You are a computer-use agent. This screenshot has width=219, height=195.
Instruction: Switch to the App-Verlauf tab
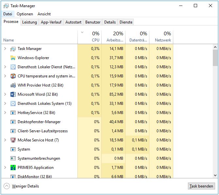tap(51, 22)
